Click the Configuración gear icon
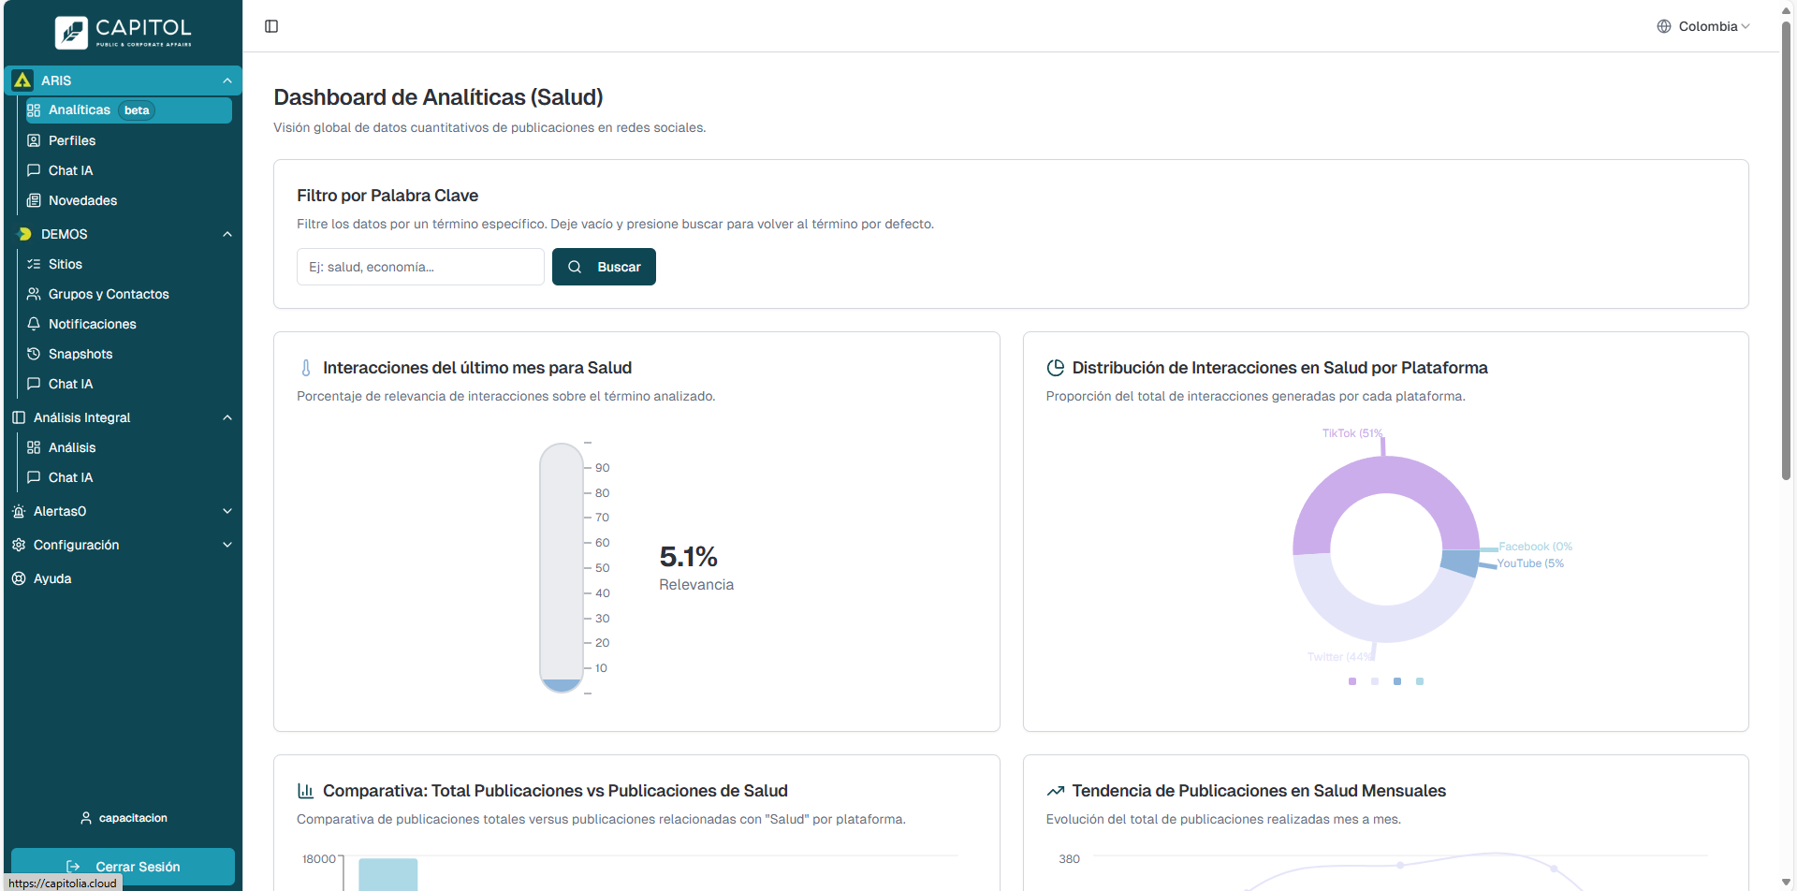This screenshot has height=891, width=1797. tap(19, 545)
